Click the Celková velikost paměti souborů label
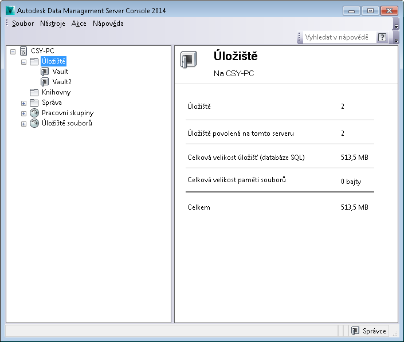 click(x=237, y=180)
